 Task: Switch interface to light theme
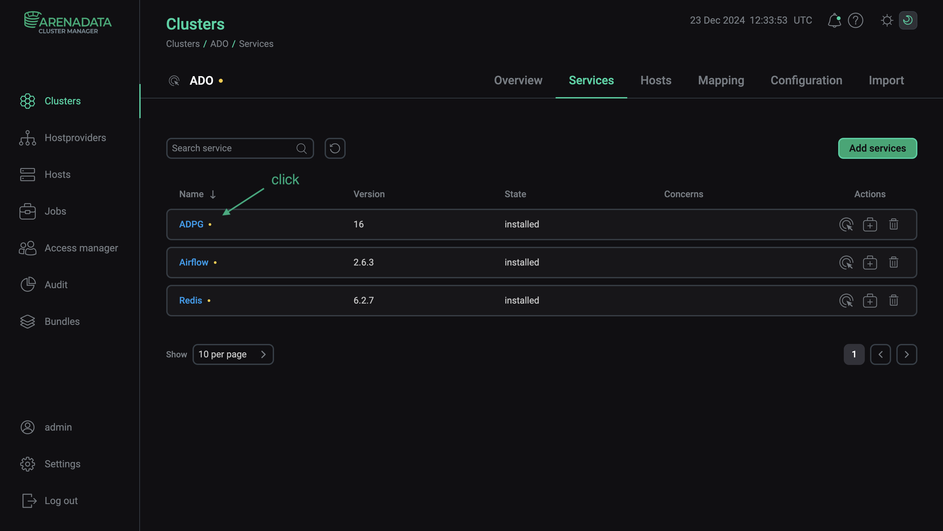(886, 20)
